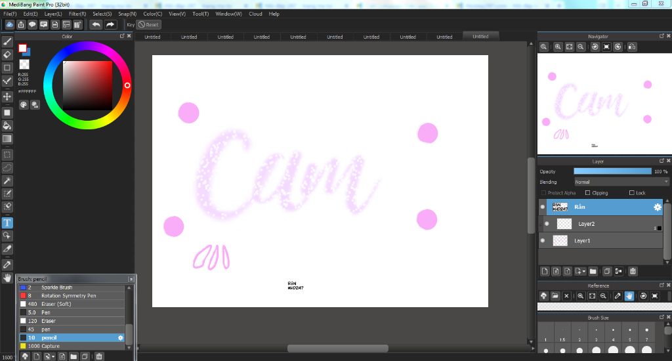
Task: Select the Magic Wand tool
Action: pyautogui.click(x=7, y=181)
